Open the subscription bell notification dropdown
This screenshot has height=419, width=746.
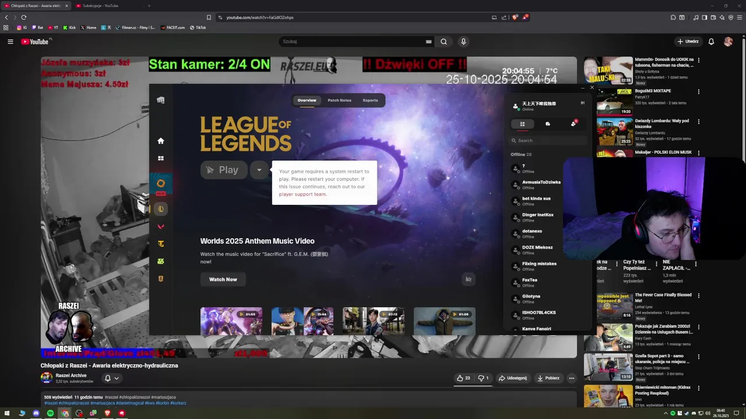click(111, 378)
